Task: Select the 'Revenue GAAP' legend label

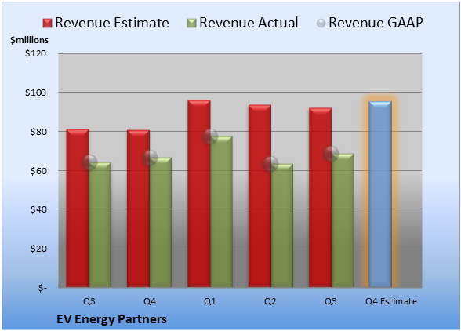Action: [376, 23]
